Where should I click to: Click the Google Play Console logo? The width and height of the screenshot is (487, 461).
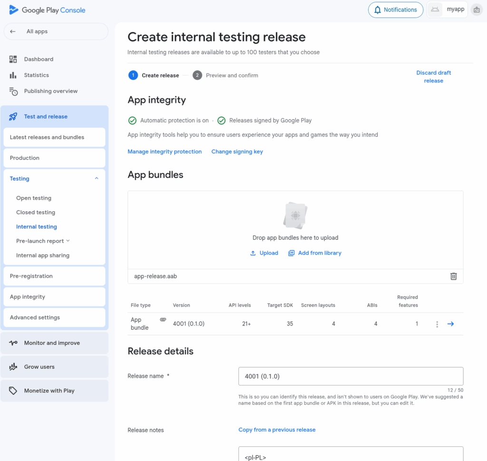[x=47, y=10]
